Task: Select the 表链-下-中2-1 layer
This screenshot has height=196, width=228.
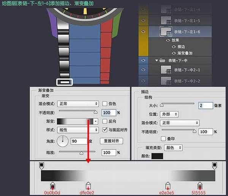Action: point(186,70)
